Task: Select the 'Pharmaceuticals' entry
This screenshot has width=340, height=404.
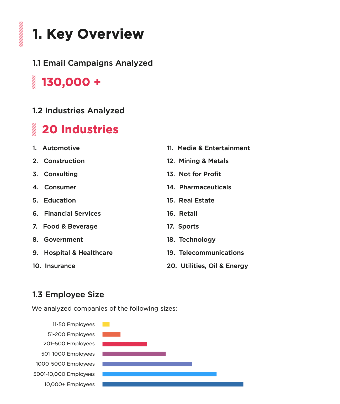Action: [x=205, y=187]
